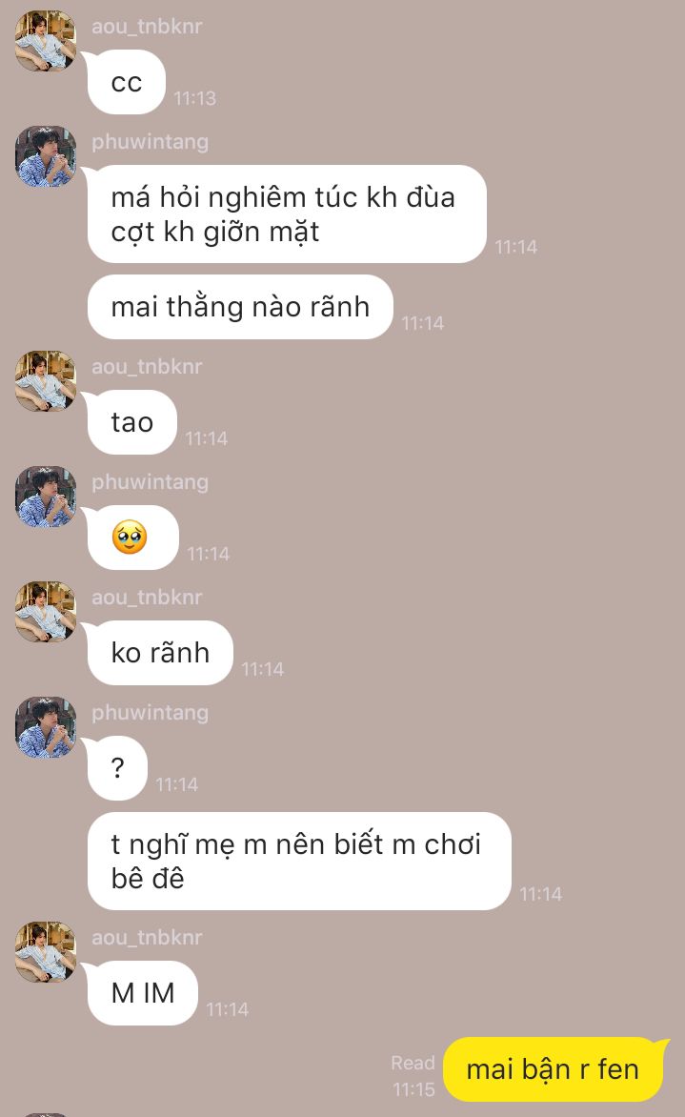Tap aou_tnbknr avatar beside the 'cc' message
This screenshot has height=1117, width=685.
pyautogui.click(x=46, y=41)
